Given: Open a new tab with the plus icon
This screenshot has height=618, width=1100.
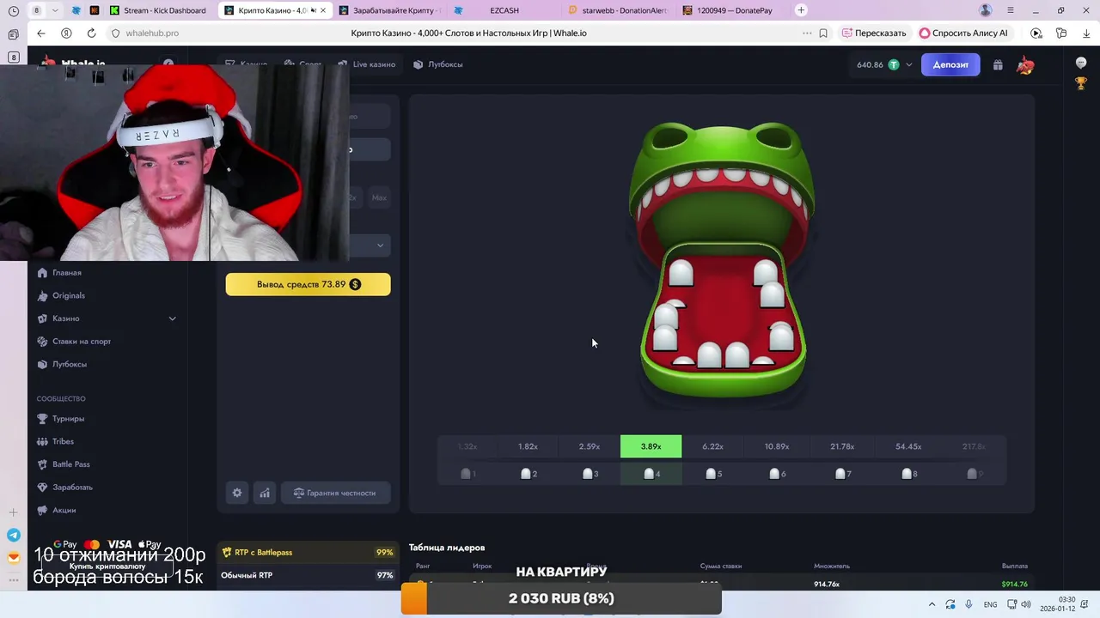Looking at the screenshot, I should coord(801,10).
